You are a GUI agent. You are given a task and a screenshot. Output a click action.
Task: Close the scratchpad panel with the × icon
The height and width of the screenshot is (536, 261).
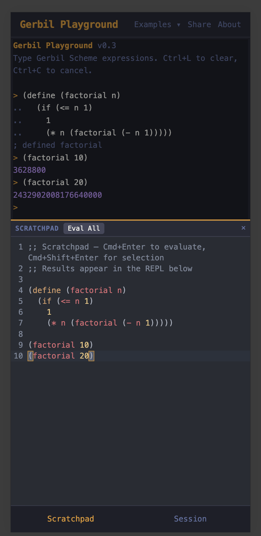tap(243, 228)
